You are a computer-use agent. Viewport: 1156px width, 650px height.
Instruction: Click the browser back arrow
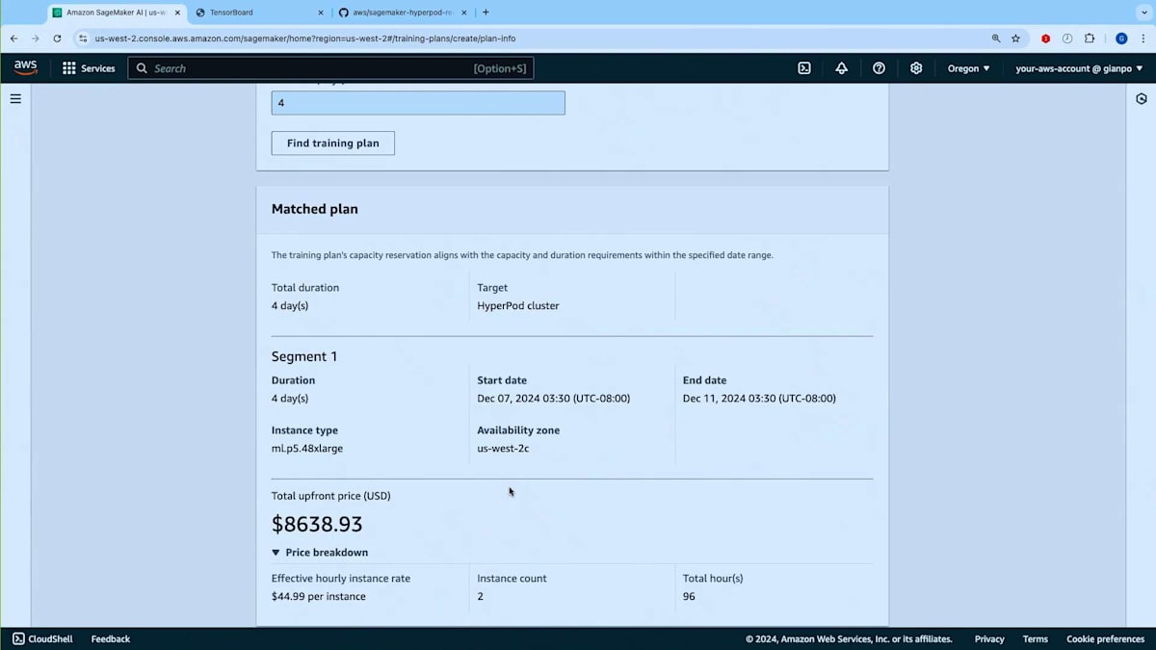click(13, 39)
